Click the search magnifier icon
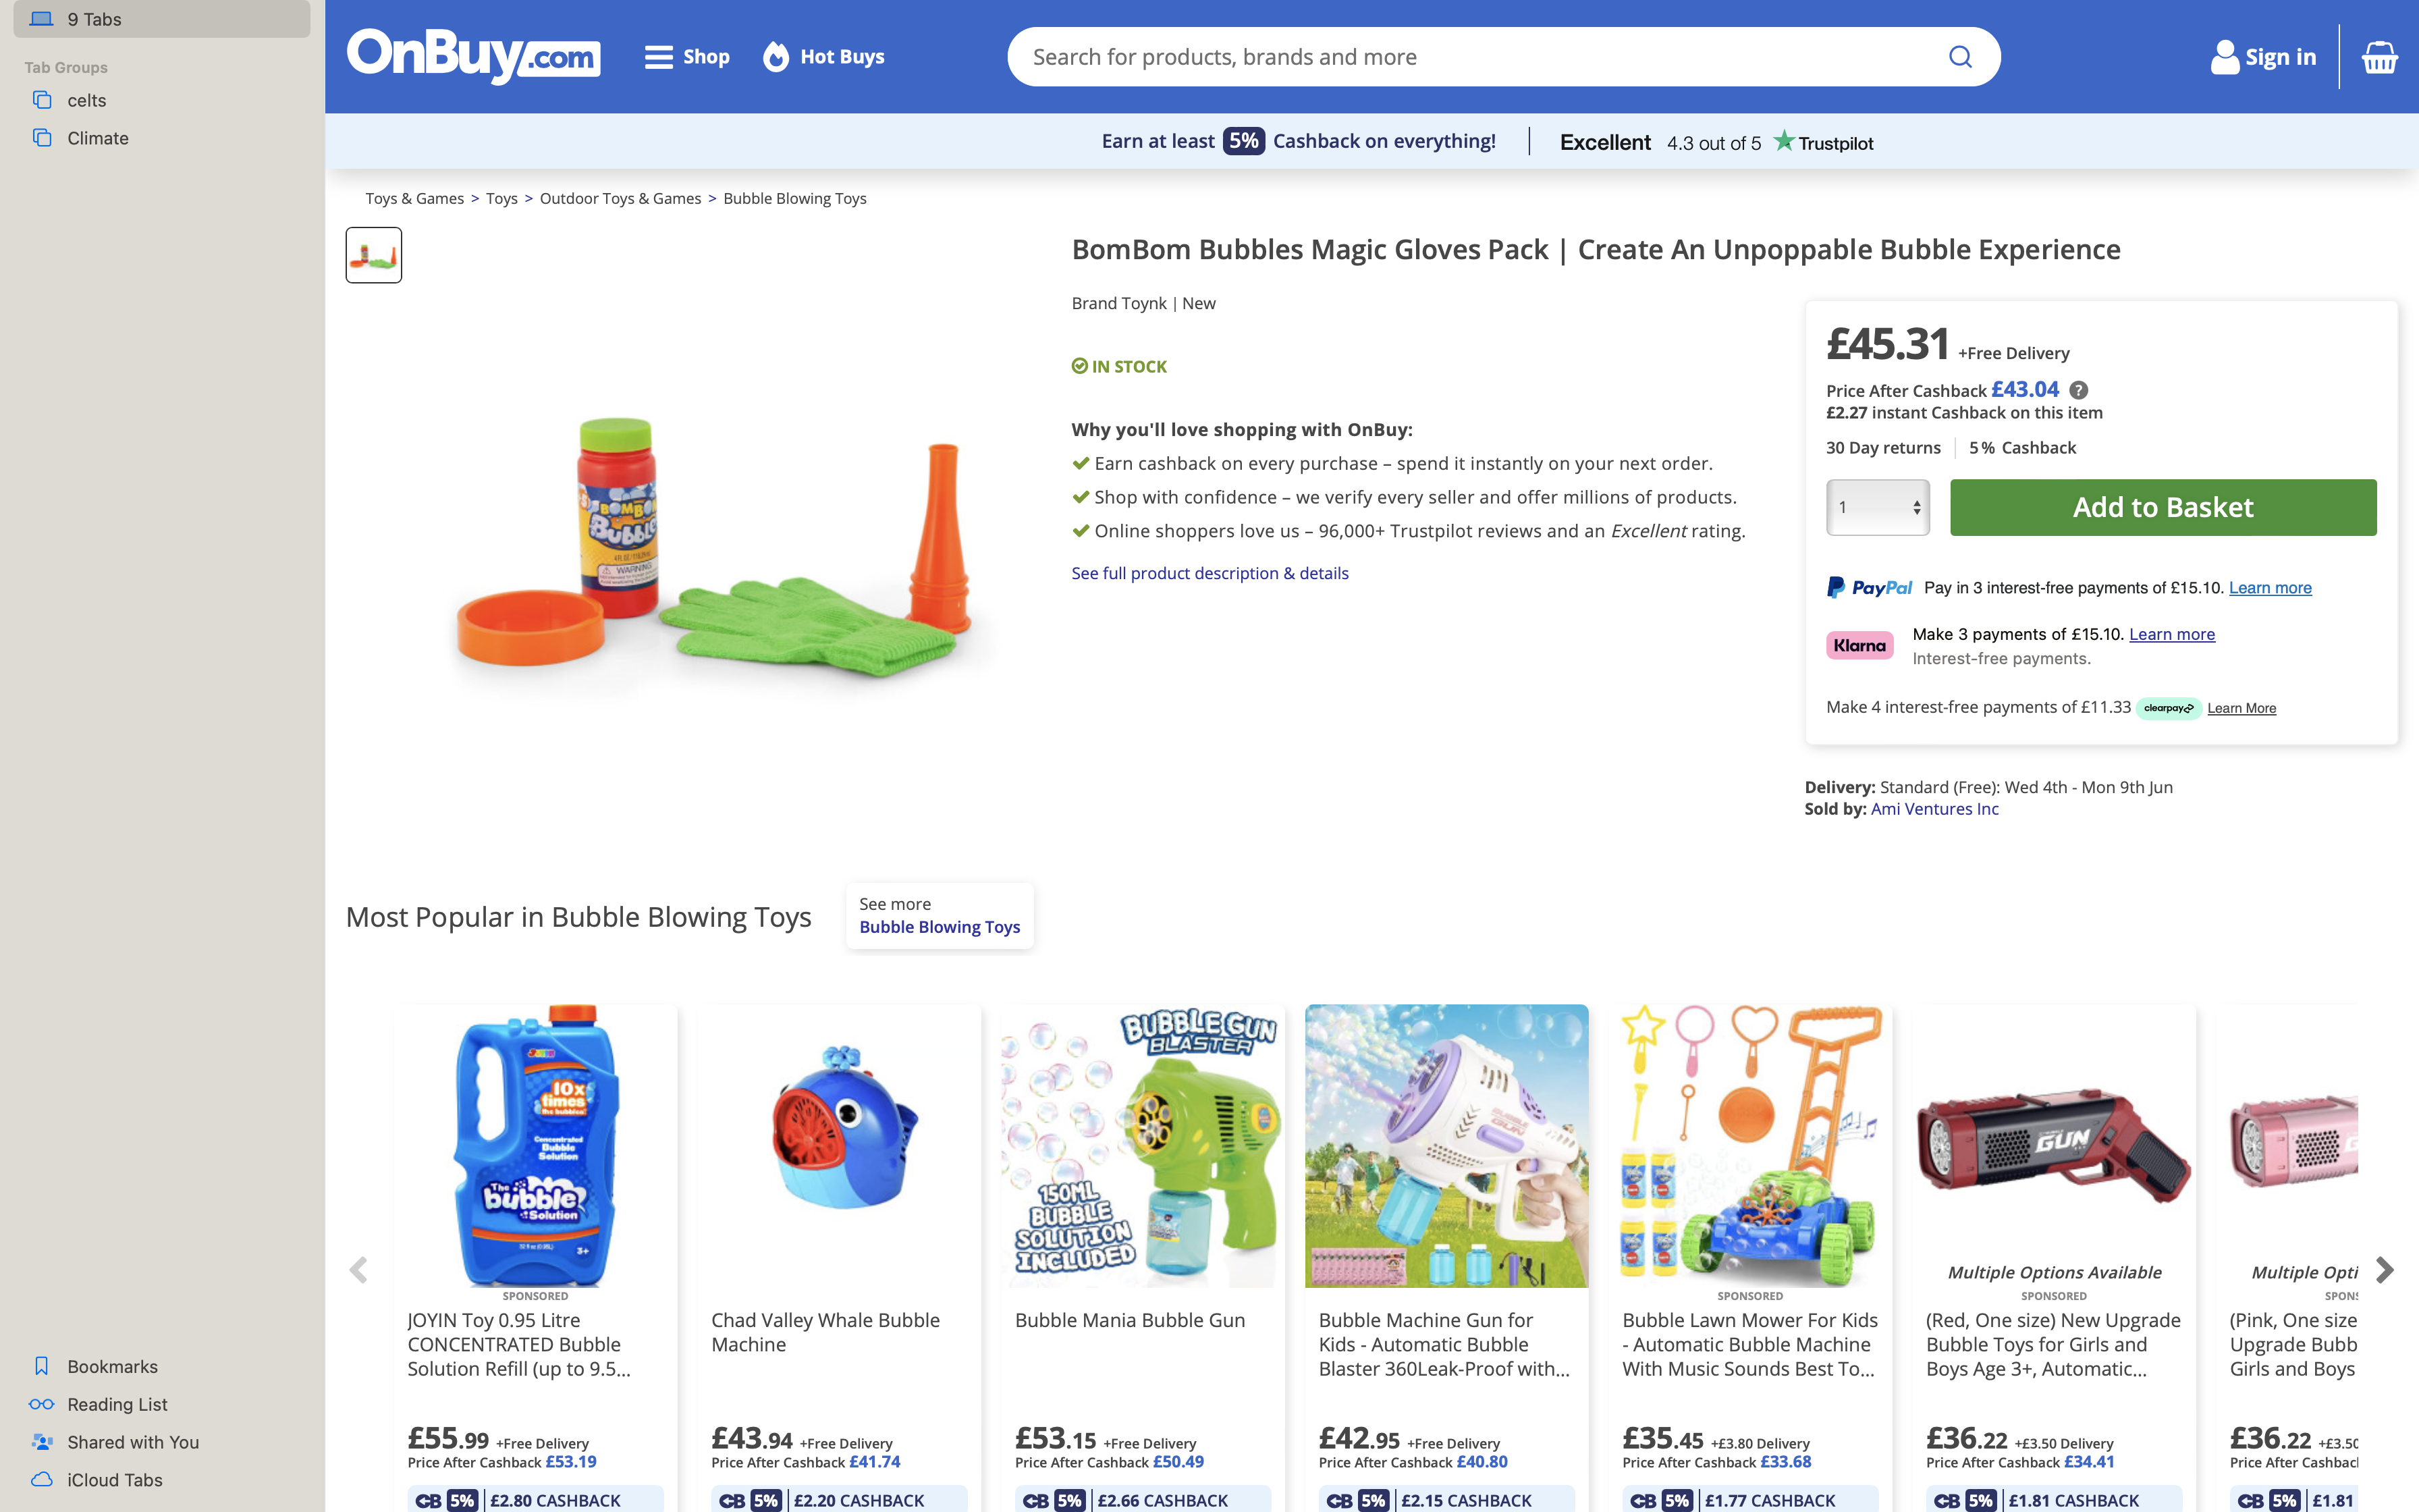Screen dimensions: 2419x1512 coord(1960,57)
